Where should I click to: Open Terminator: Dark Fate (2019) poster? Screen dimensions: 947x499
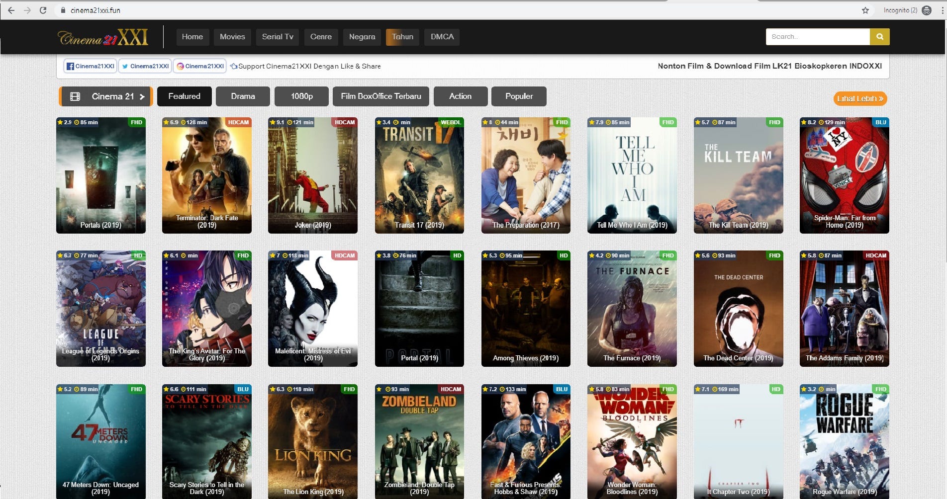coord(207,175)
